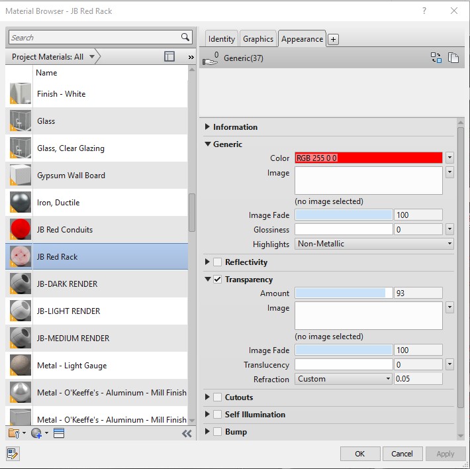
Task: Expand the Reflectivity section arrow
Action: 207,262
